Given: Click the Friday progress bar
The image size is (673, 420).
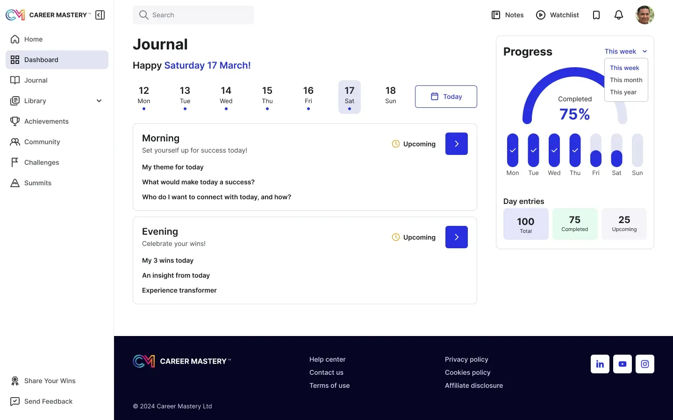Looking at the screenshot, I should 596,150.
